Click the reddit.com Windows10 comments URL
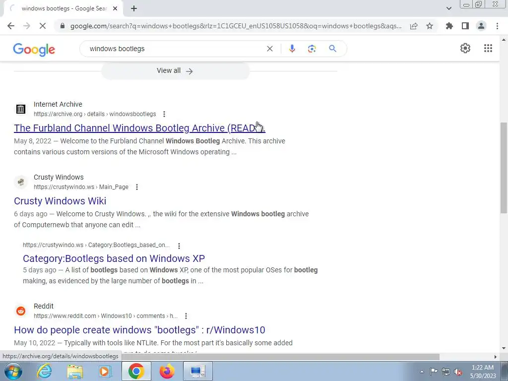 point(106,316)
